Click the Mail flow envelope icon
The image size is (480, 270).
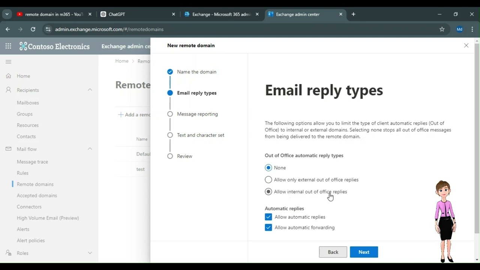tap(8, 149)
